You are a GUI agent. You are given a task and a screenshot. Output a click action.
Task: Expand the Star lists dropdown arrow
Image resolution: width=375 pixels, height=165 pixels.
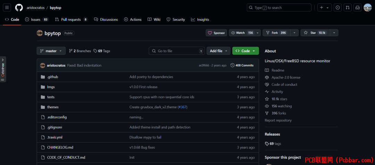[334, 33]
